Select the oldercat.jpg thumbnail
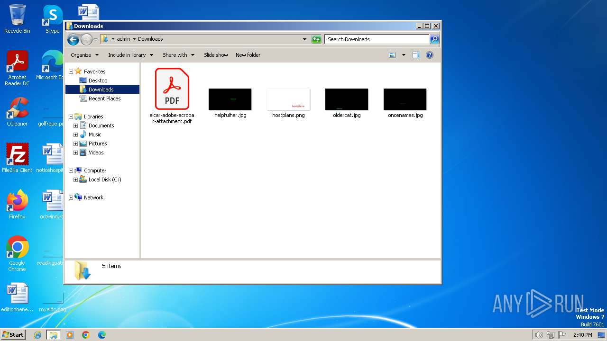Image resolution: width=607 pixels, height=341 pixels. tap(347, 99)
